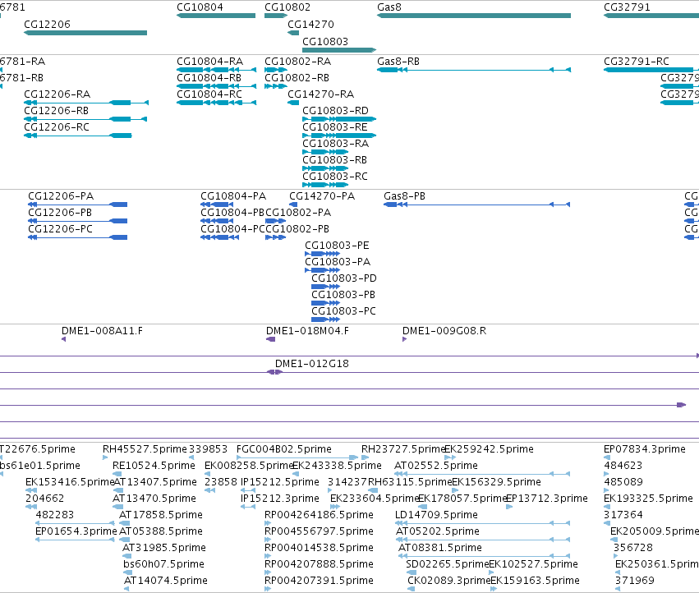Select the CG32791 gene label

[x=627, y=7]
